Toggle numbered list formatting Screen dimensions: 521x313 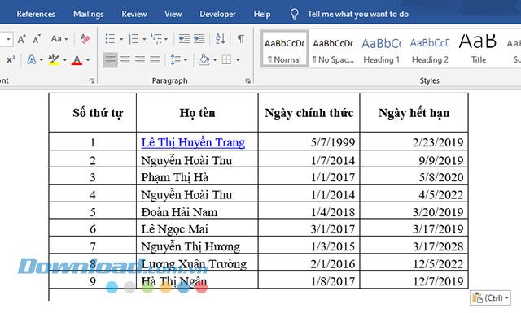point(134,39)
